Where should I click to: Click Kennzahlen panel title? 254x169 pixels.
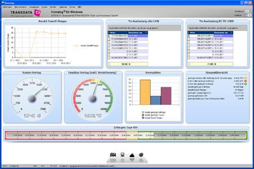point(153,72)
